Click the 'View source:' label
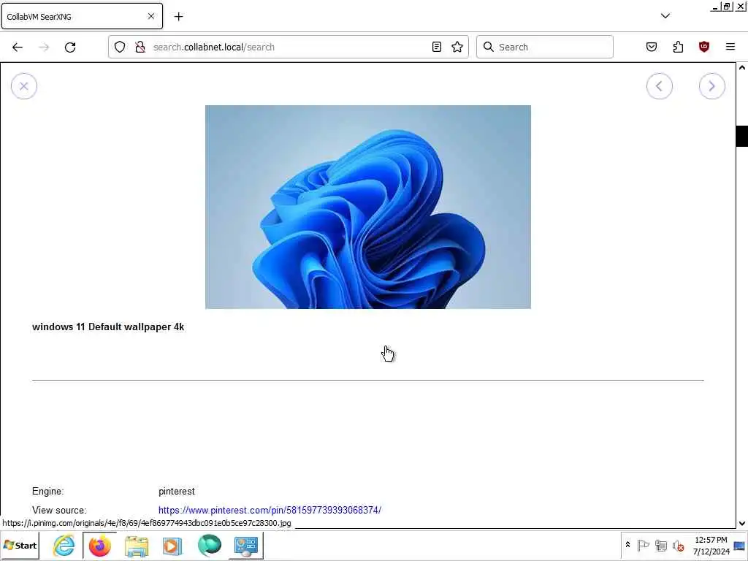Viewport: 748px width, 561px height. coord(59,510)
